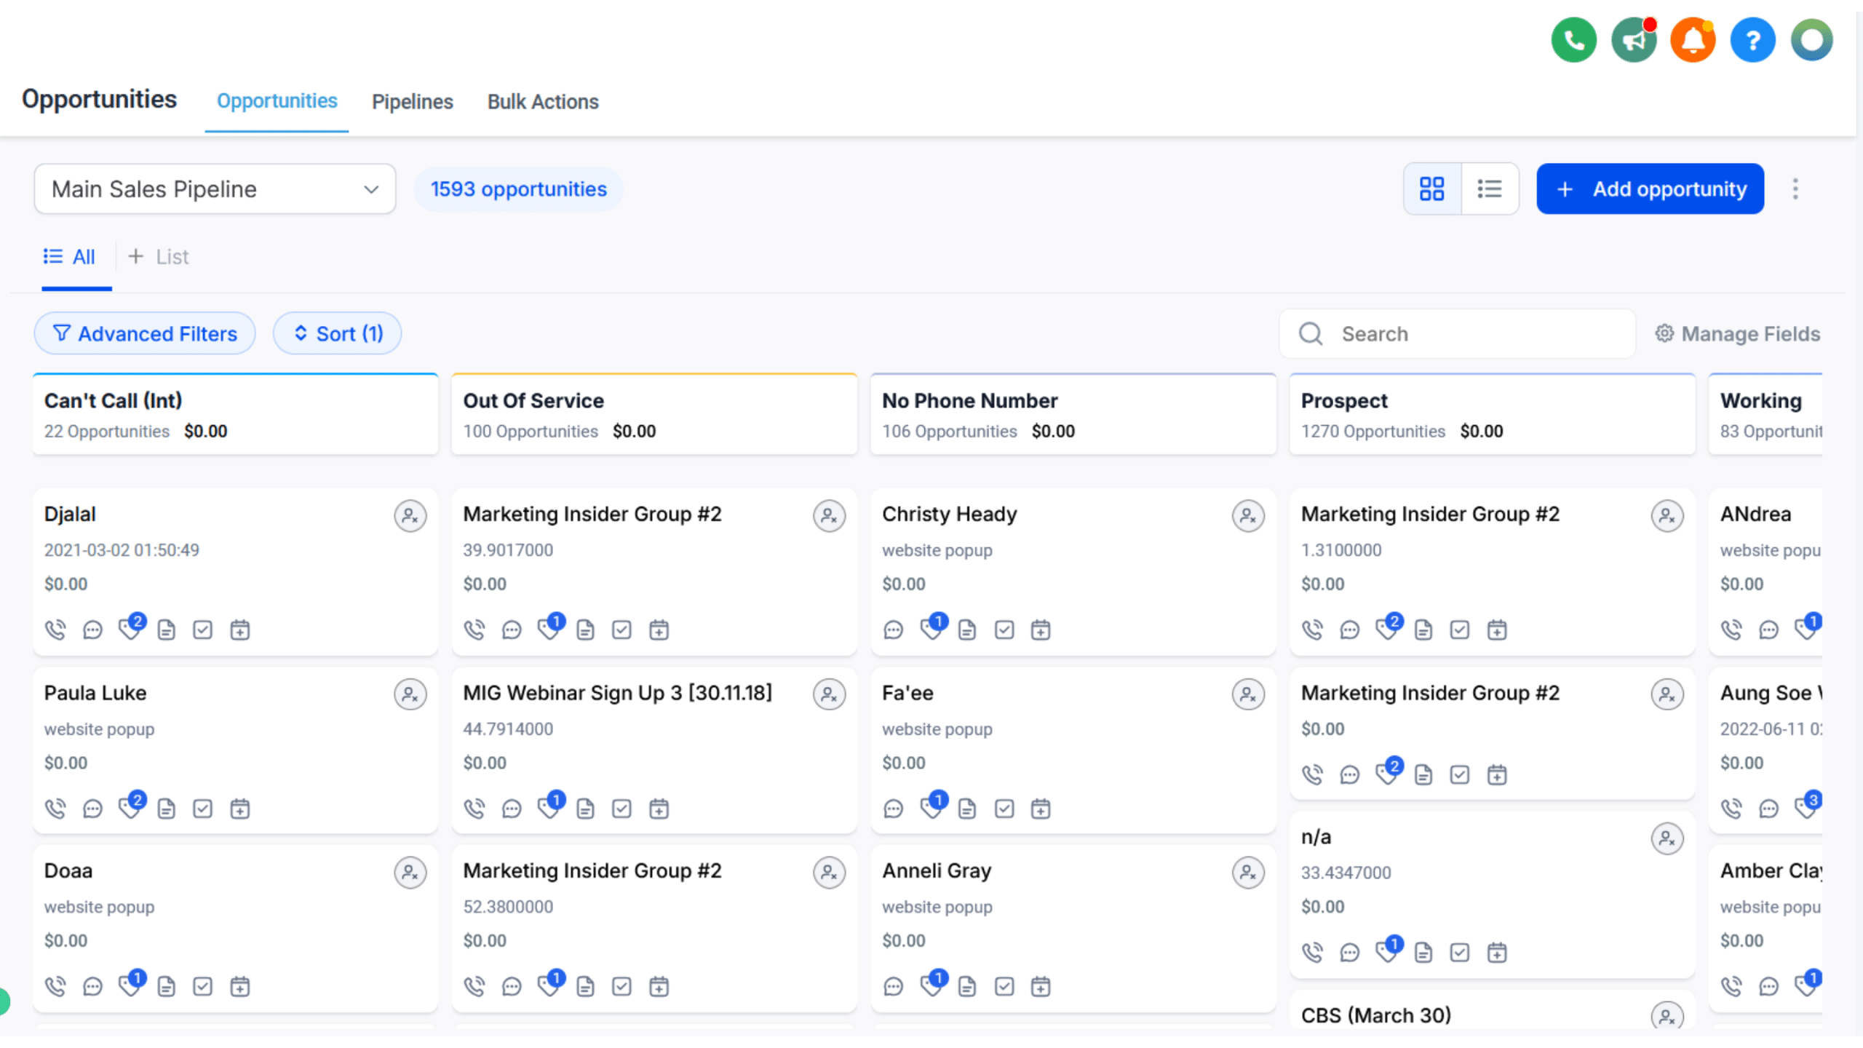The height and width of the screenshot is (1048, 1863).
Task: Click task checkbox icon on Fa'ee card
Action: (1004, 809)
